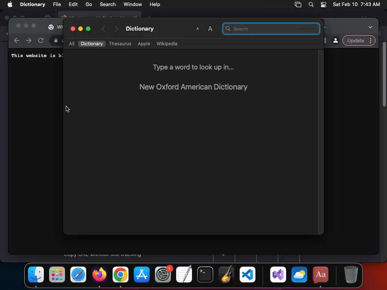Open System Settings from the Dock
387x290 pixels.
tap(163, 275)
